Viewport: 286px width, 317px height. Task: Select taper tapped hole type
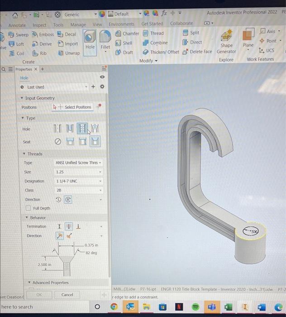pos(95,128)
